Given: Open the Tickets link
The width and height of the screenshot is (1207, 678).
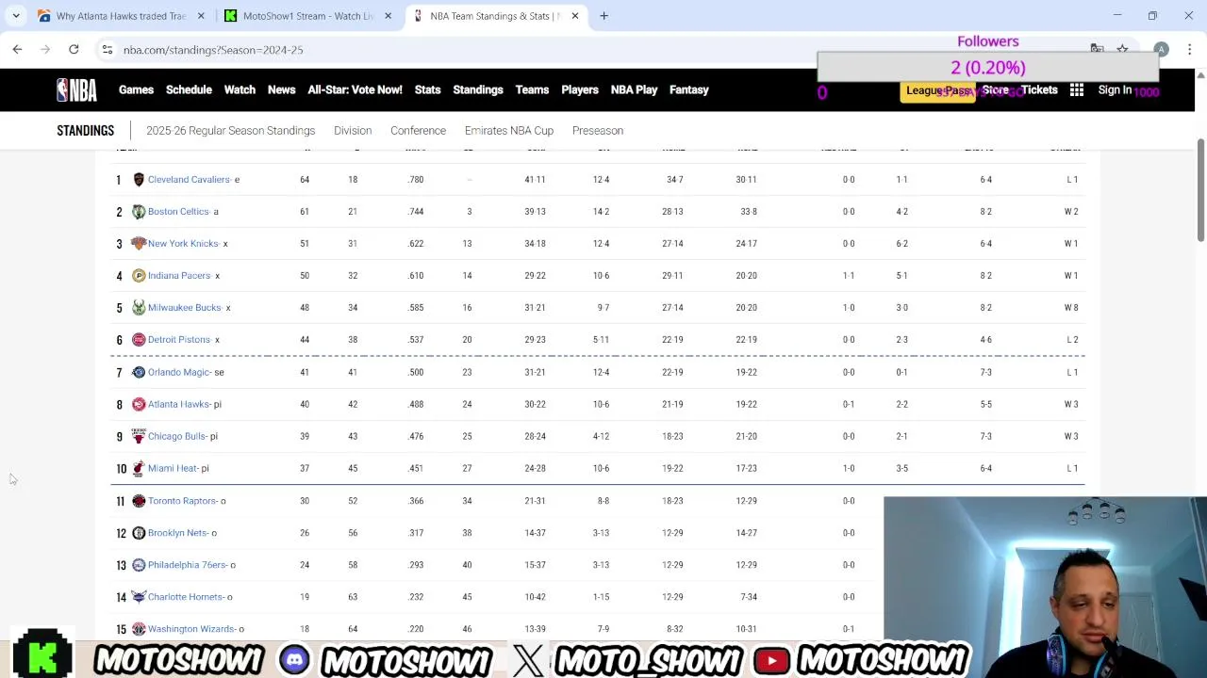Looking at the screenshot, I should pyautogui.click(x=1039, y=89).
